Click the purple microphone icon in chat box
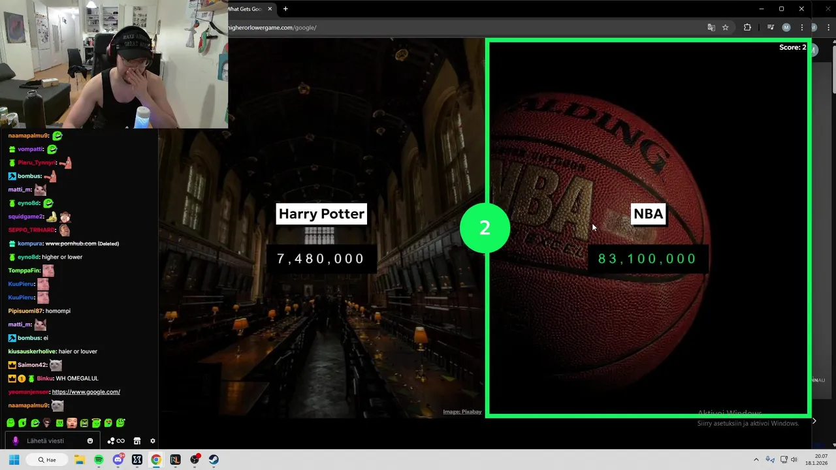Image resolution: width=836 pixels, height=470 pixels. (x=15, y=441)
